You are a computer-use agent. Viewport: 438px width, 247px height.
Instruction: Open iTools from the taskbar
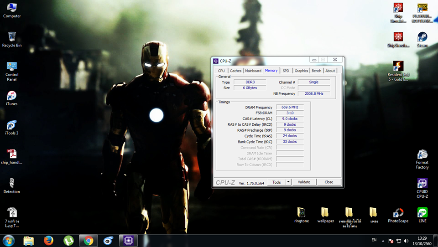point(109,241)
